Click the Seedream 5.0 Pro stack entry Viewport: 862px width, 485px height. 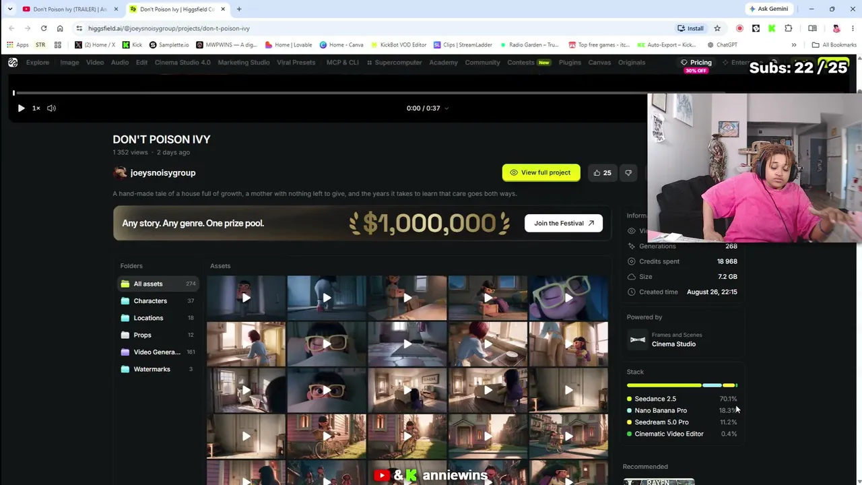(x=682, y=422)
